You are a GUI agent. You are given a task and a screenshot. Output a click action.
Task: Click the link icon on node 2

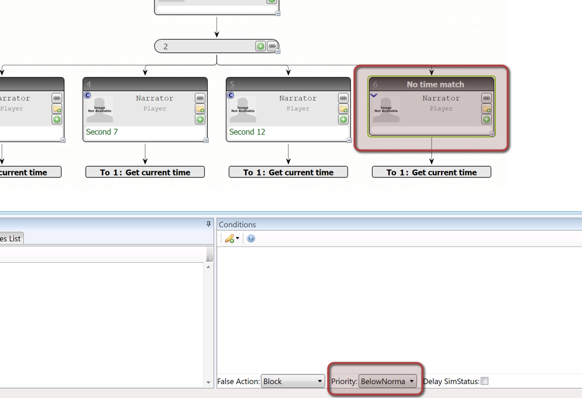(272, 46)
